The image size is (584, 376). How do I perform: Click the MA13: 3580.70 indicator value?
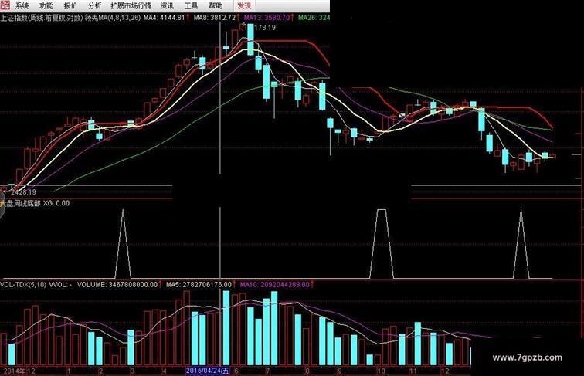(267, 18)
